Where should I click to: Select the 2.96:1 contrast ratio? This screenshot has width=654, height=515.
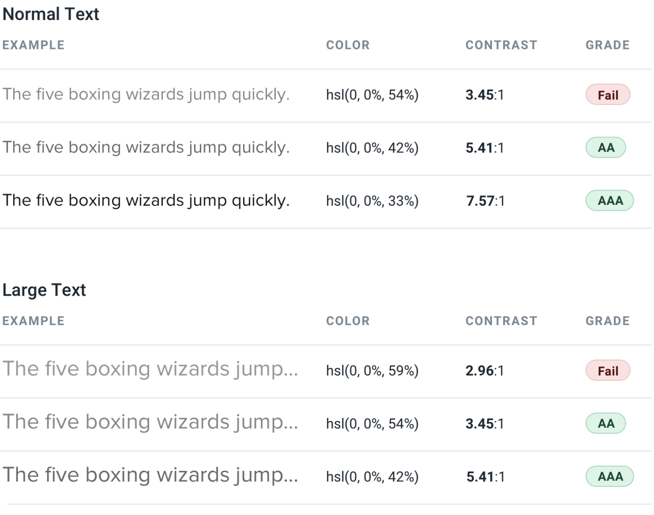pyautogui.click(x=484, y=371)
